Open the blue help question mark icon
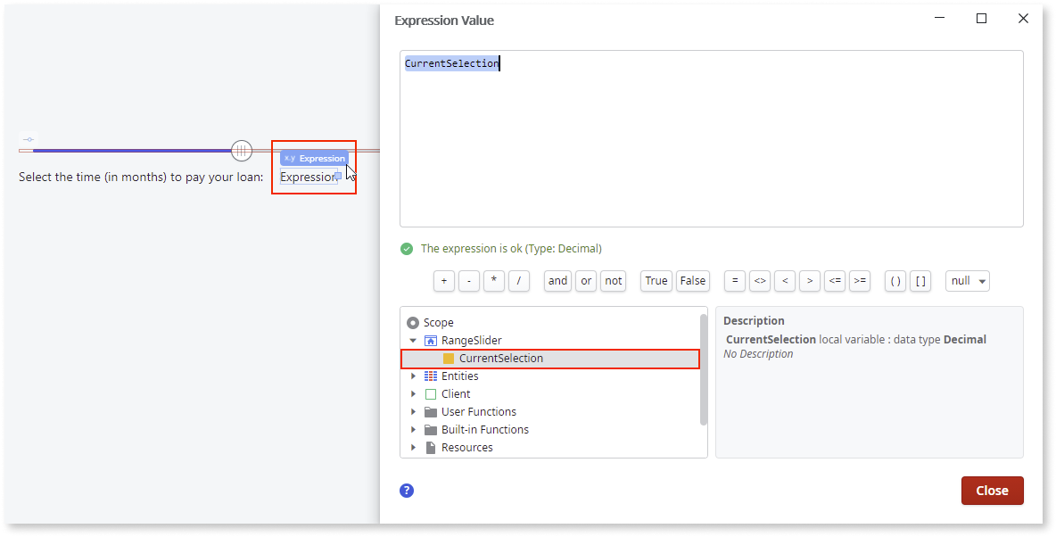The image size is (1056, 537). (407, 490)
